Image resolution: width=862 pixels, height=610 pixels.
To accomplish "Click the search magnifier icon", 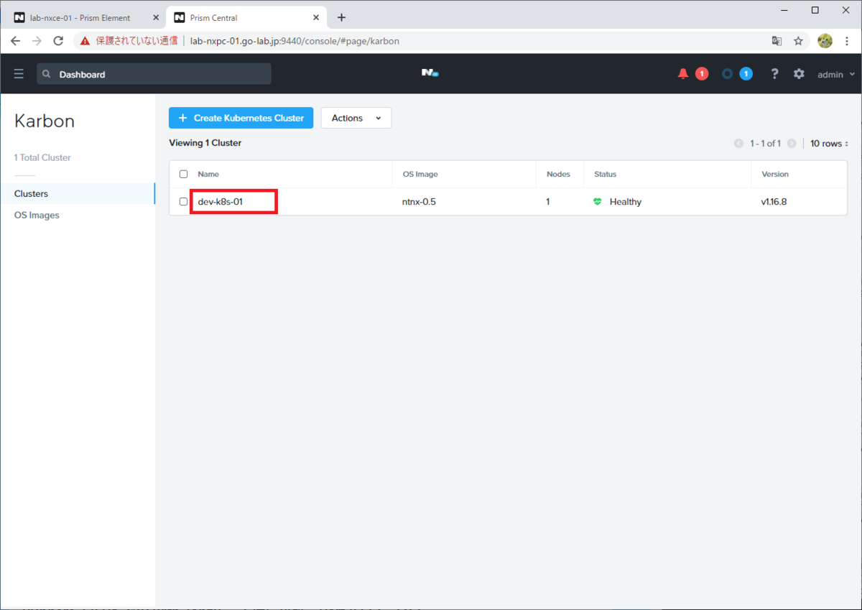I will pos(47,74).
